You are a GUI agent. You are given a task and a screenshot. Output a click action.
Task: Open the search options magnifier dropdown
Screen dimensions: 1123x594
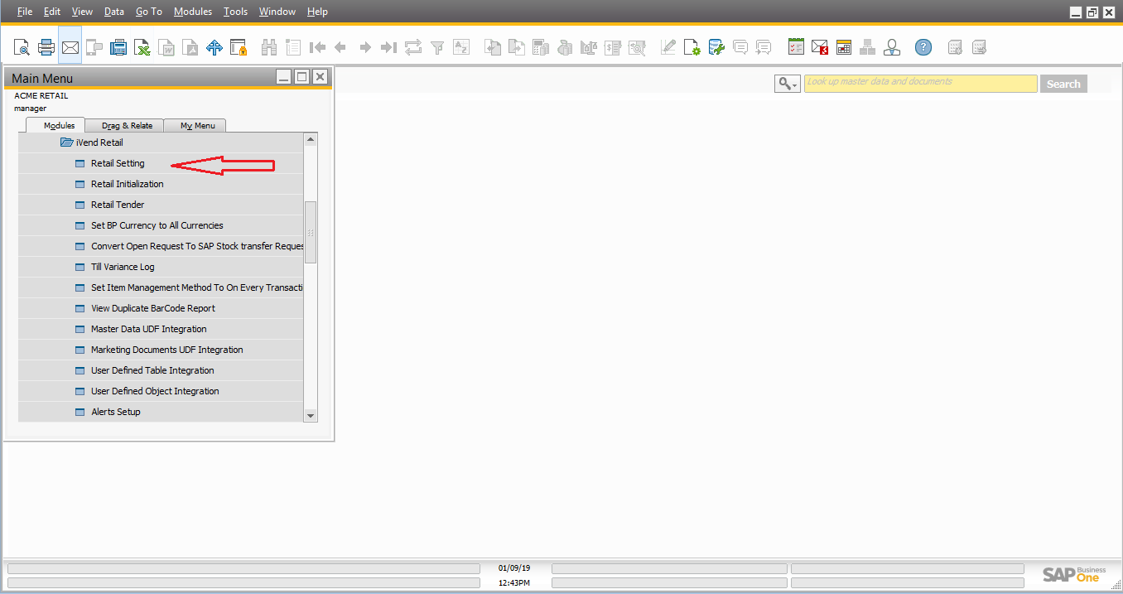click(787, 84)
